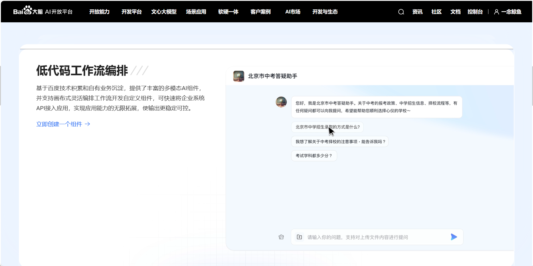Click the 北京市中考答疑助手 avatar in the header

(239, 76)
